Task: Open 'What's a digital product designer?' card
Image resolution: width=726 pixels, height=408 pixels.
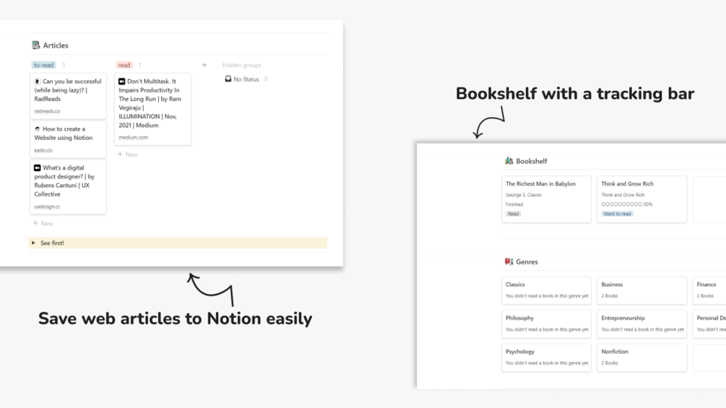Action: tap(68, 187)
